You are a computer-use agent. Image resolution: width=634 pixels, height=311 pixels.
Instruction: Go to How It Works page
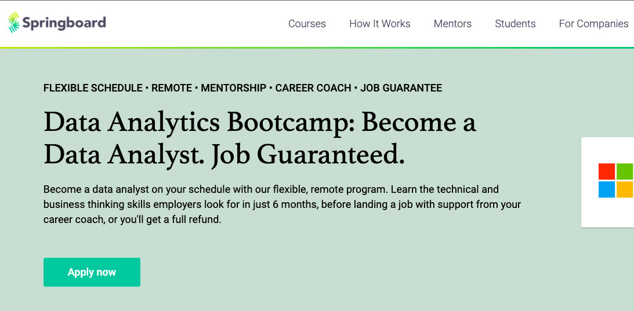380,24
